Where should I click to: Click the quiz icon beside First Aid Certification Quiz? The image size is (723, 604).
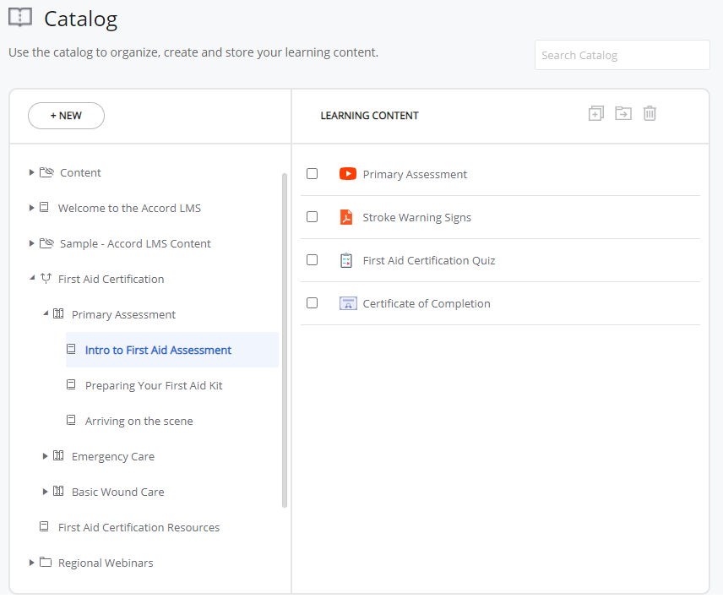click(345, 259)
